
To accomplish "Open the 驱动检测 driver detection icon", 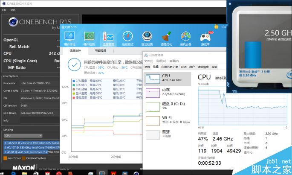I will [147, 38].
